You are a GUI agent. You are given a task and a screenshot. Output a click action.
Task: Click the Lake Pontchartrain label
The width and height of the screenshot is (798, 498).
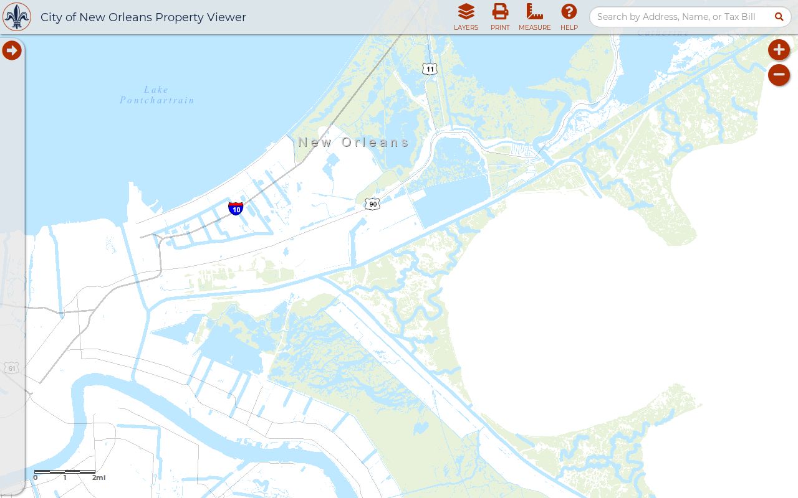tap(157, 95)
